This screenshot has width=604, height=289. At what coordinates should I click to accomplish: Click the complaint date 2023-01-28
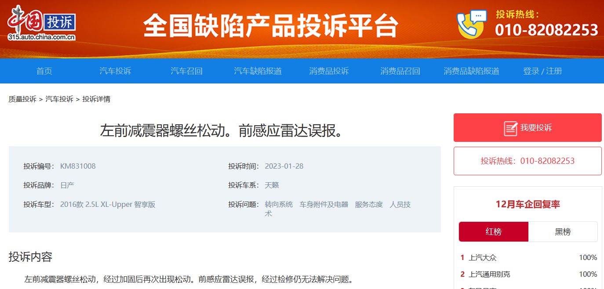(x=284, y=166)
